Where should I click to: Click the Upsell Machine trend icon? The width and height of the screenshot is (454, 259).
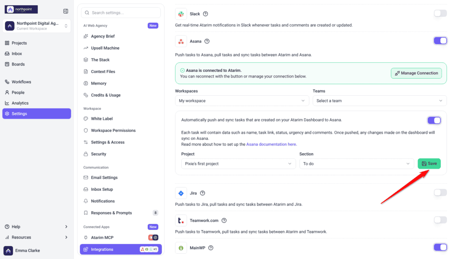tap(86, 48)
